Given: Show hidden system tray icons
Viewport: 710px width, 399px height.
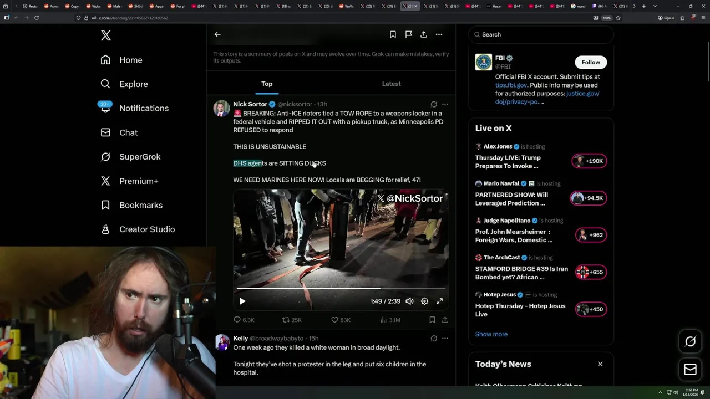Looking at the screenshot, I should click(660, 392).
